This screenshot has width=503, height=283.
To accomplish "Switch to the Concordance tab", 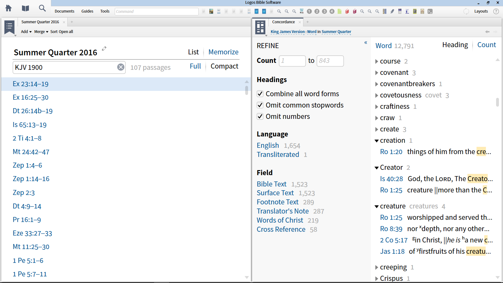I will coord(284,22).
